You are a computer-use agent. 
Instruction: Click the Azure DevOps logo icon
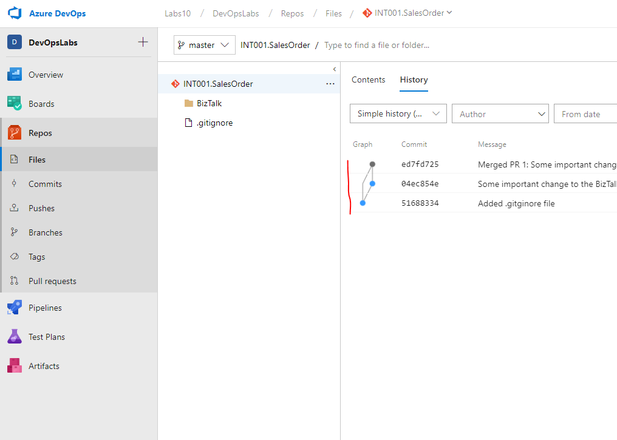pyautogui.click(x=15, y=13)
